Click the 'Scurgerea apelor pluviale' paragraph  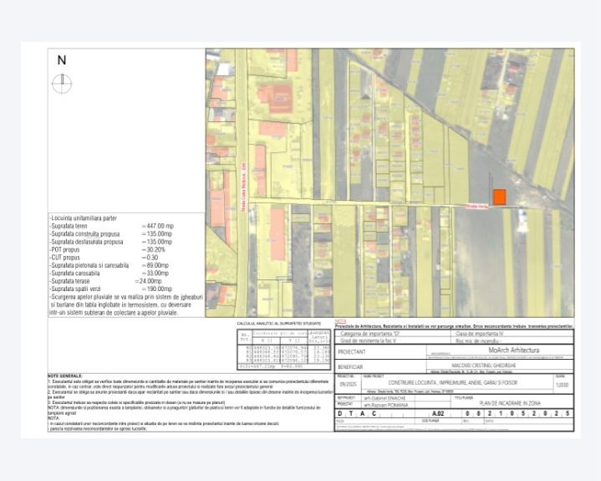[x=126, y=305]
